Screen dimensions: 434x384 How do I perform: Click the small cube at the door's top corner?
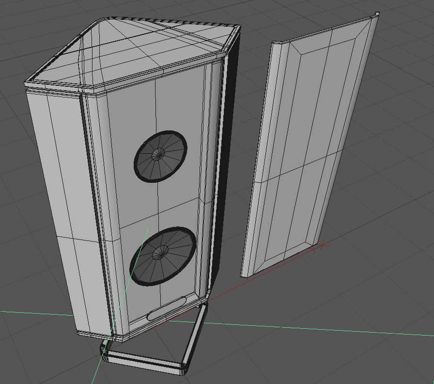pyautogui.click(x=377, y=14)
